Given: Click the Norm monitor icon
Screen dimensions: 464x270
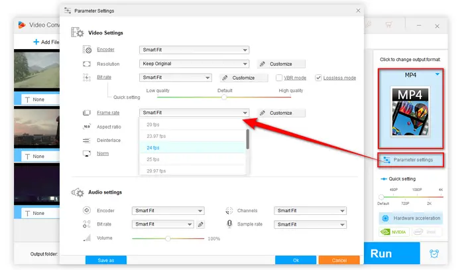Looking at the screenshot, I should point(87,154).
